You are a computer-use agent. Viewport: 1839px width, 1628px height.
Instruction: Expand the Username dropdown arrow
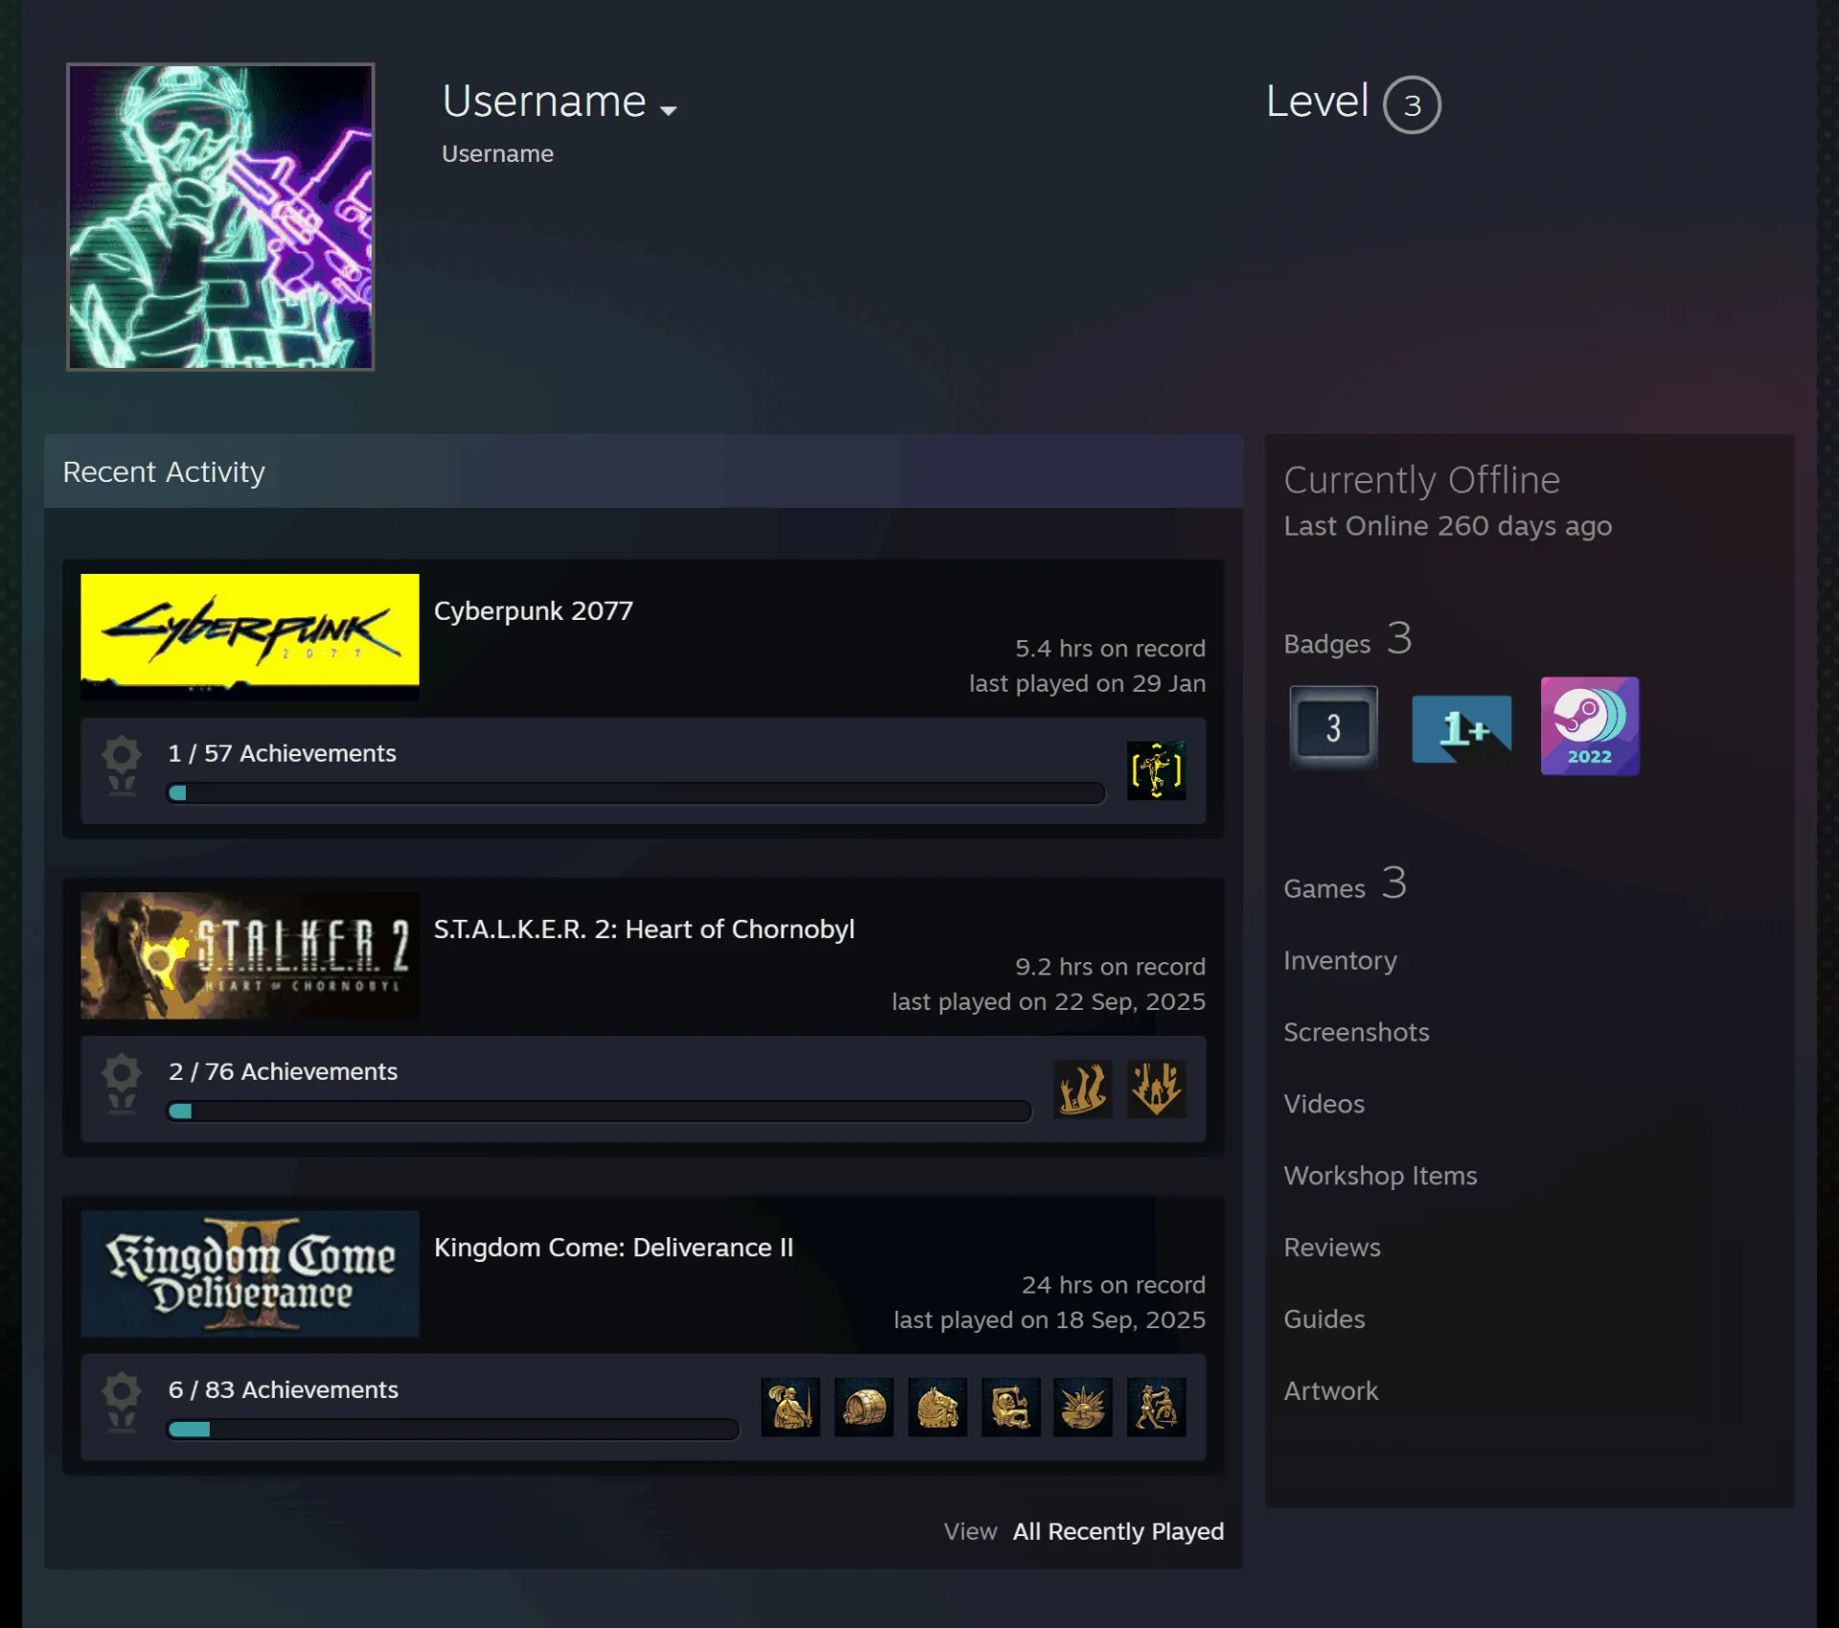[669, 110]
